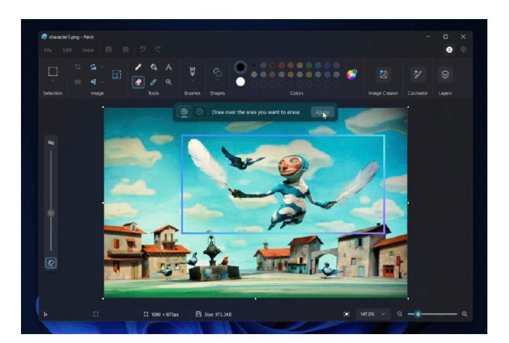The height and width of the screenshot is (343, 509).
Task: Open the File menu
Action: 48,50
